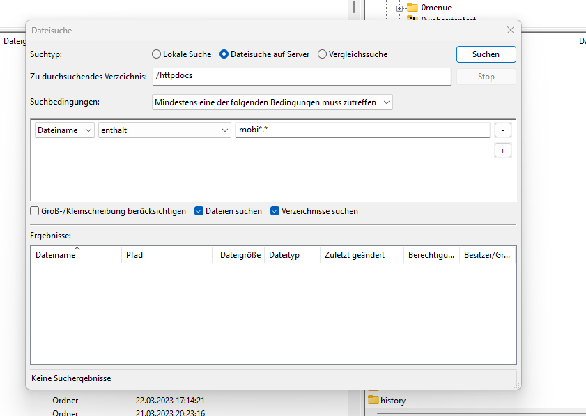Choose the Dateisuche auf Server option

224,54
